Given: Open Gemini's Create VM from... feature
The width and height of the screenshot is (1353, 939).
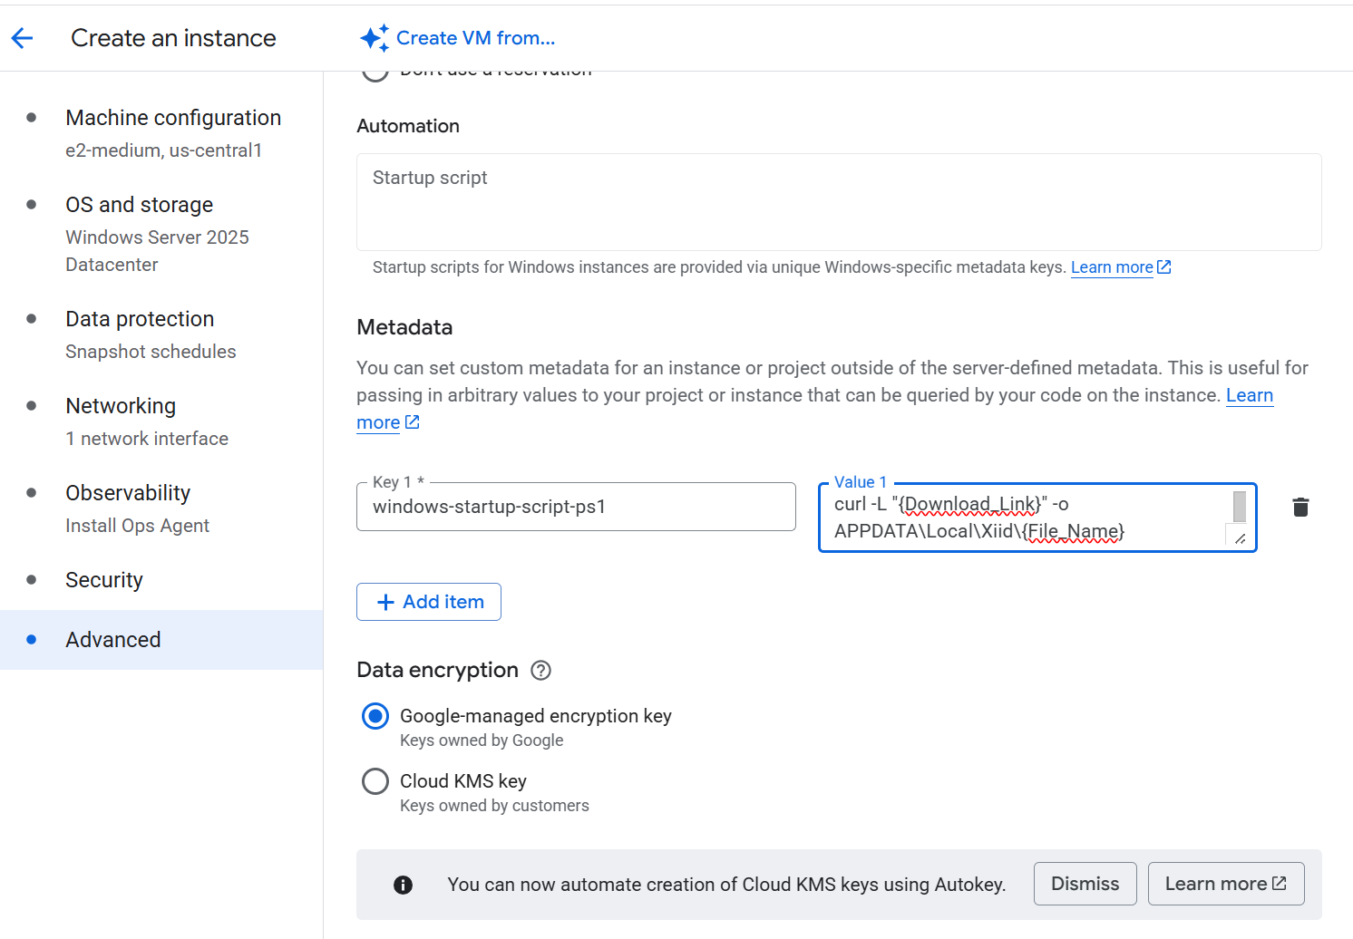Looking at the screenshot, I should pos(476,37).
